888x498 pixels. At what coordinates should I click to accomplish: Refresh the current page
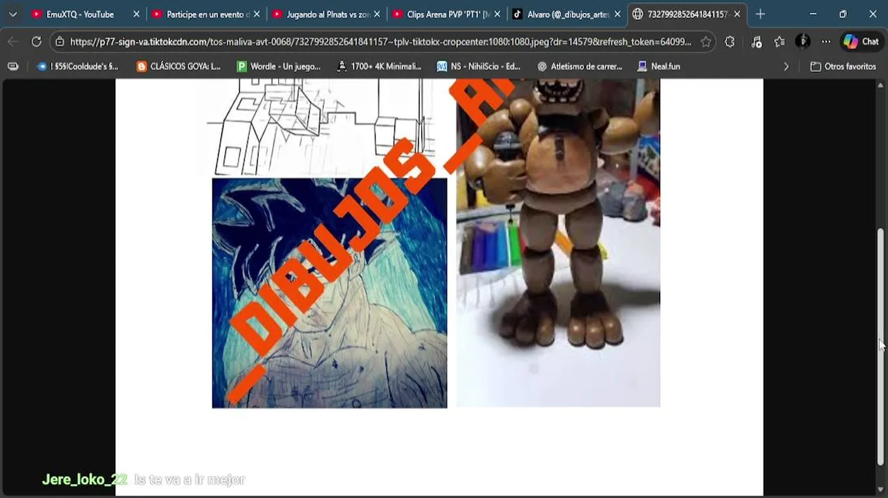pos(37,41)
